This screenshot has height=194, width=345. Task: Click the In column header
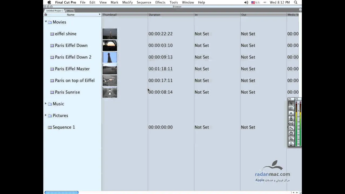click(x=217, y=15)
